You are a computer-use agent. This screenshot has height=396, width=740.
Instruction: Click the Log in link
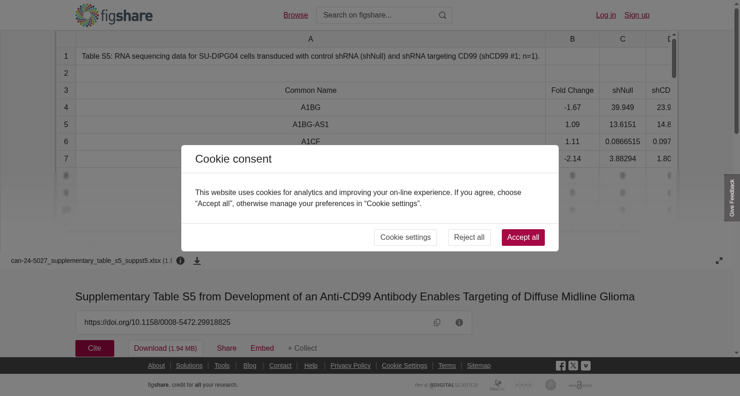(x=606, y=15)
